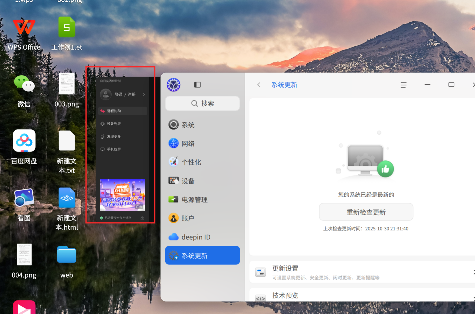Click the 重新检查更新 button
Image resolution: width=475 pixels, height=314 pixels.
pos(366,212)
